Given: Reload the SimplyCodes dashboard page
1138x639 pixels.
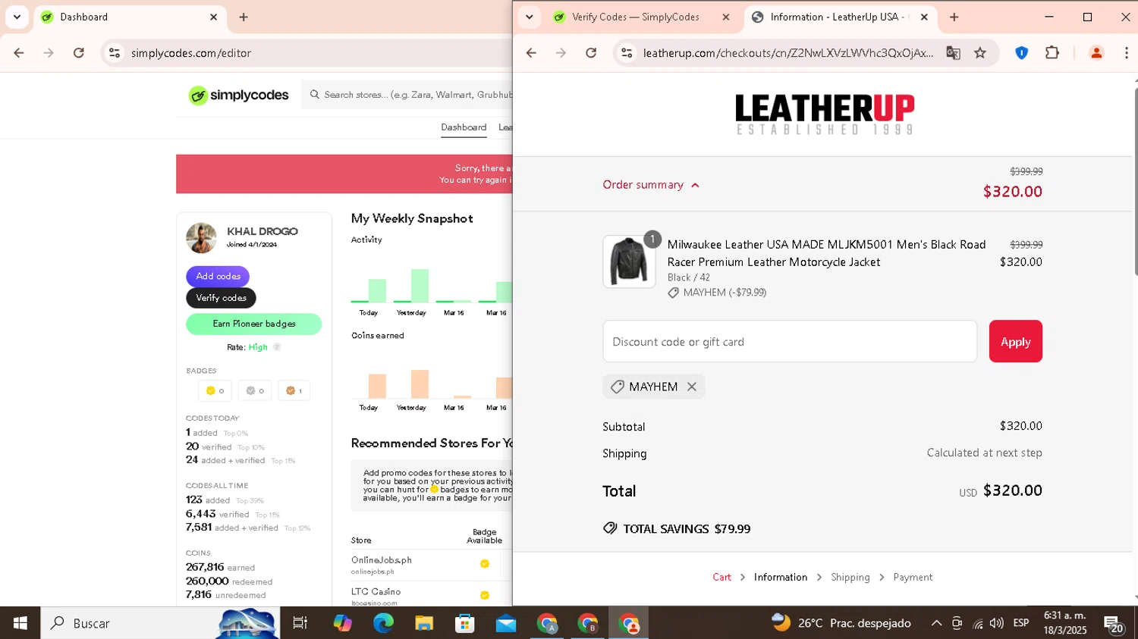Looking at the screenshot, I should [79, 53].
